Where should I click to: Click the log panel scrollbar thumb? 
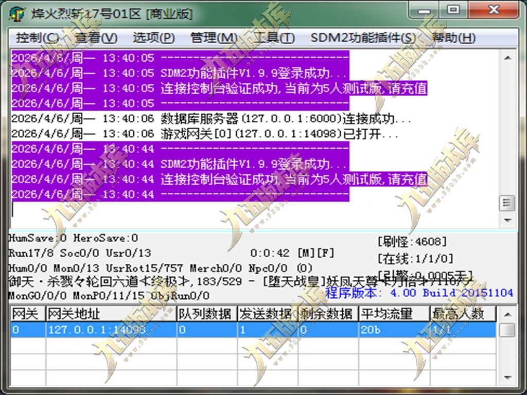click(x=507, y=203)
